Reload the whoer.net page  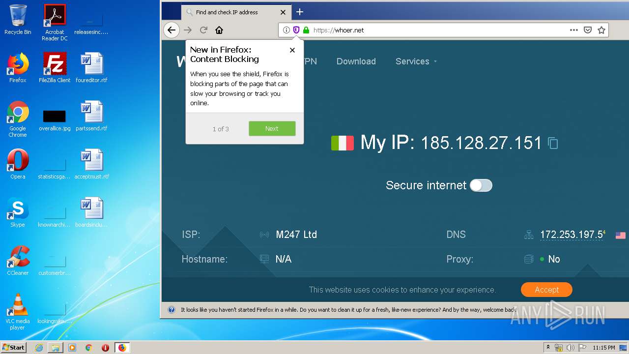click(203, 30)
